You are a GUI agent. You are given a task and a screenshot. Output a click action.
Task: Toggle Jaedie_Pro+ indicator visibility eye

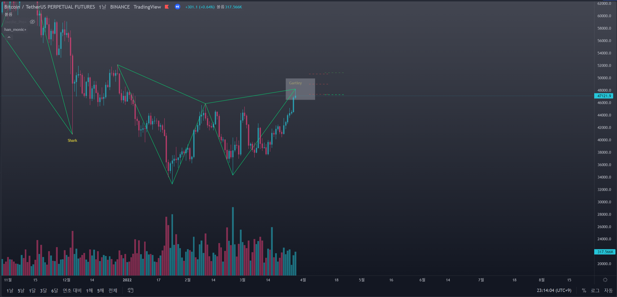pyautogui.click(x=32, y=22)
